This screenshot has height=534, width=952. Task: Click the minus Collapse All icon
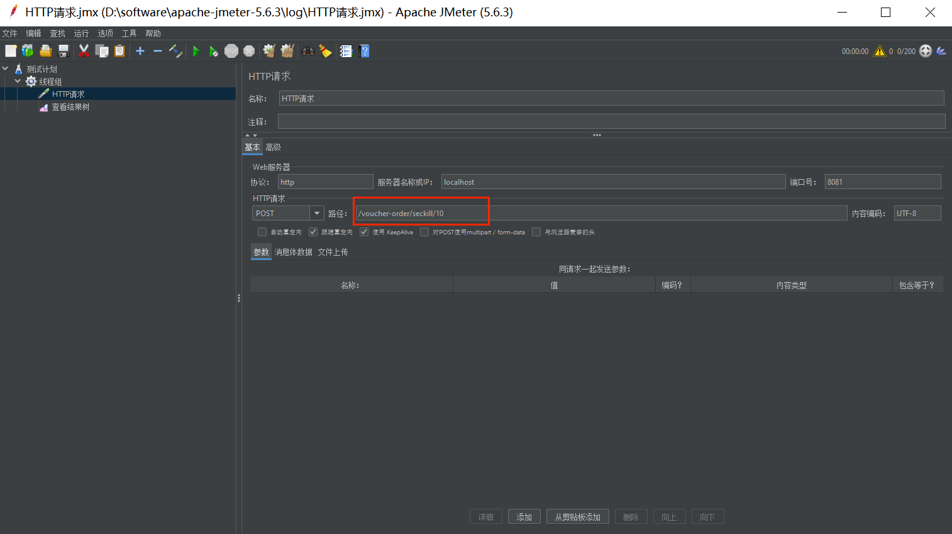tap(158, 51)
